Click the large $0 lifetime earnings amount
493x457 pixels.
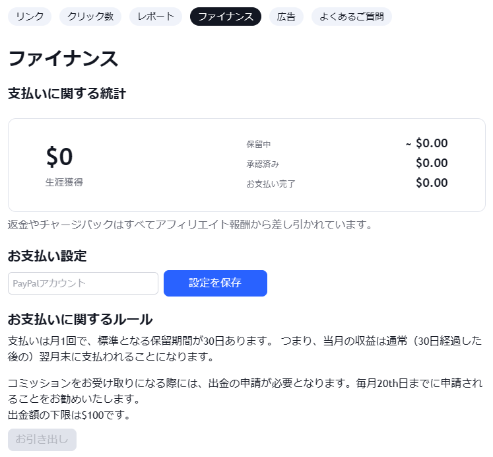point(59,157)
